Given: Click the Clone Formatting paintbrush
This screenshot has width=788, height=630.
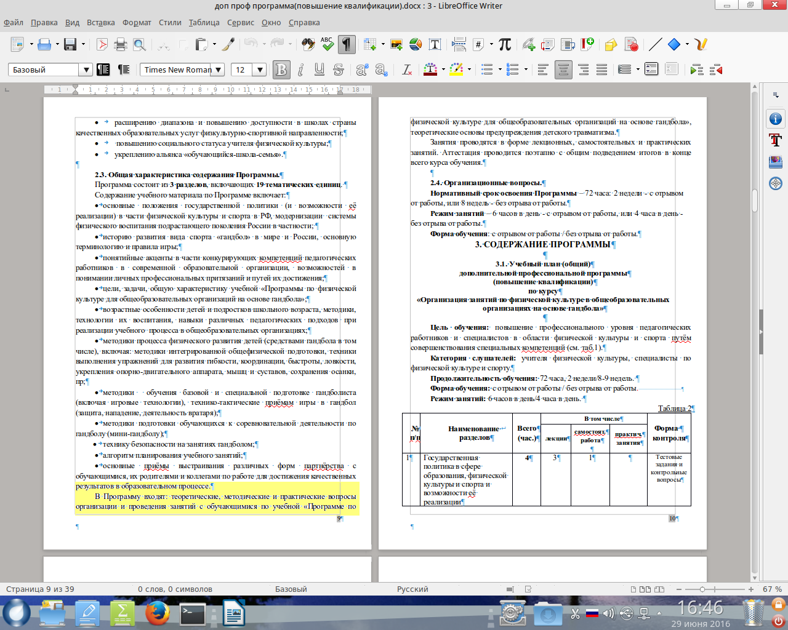Looking at the screenshot, I should point(228,44).
